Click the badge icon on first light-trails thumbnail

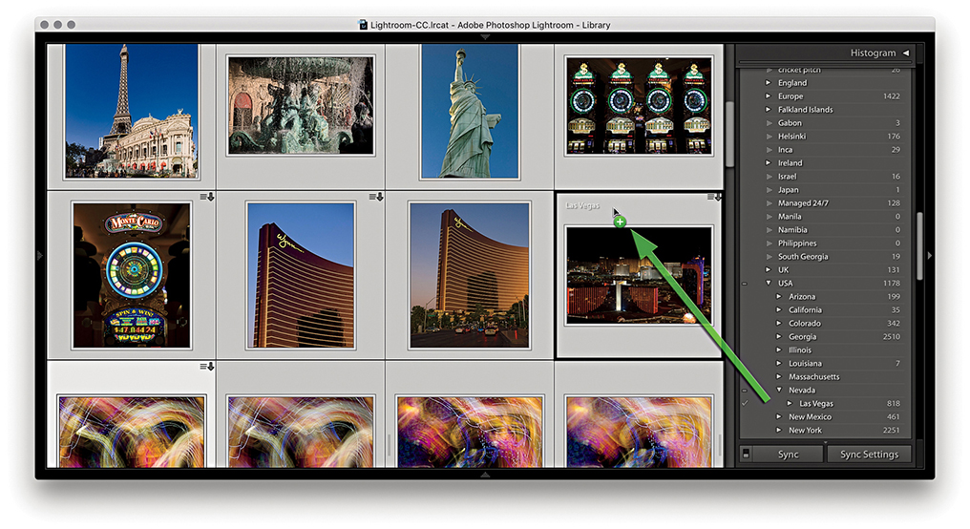[x=207, y=367]
